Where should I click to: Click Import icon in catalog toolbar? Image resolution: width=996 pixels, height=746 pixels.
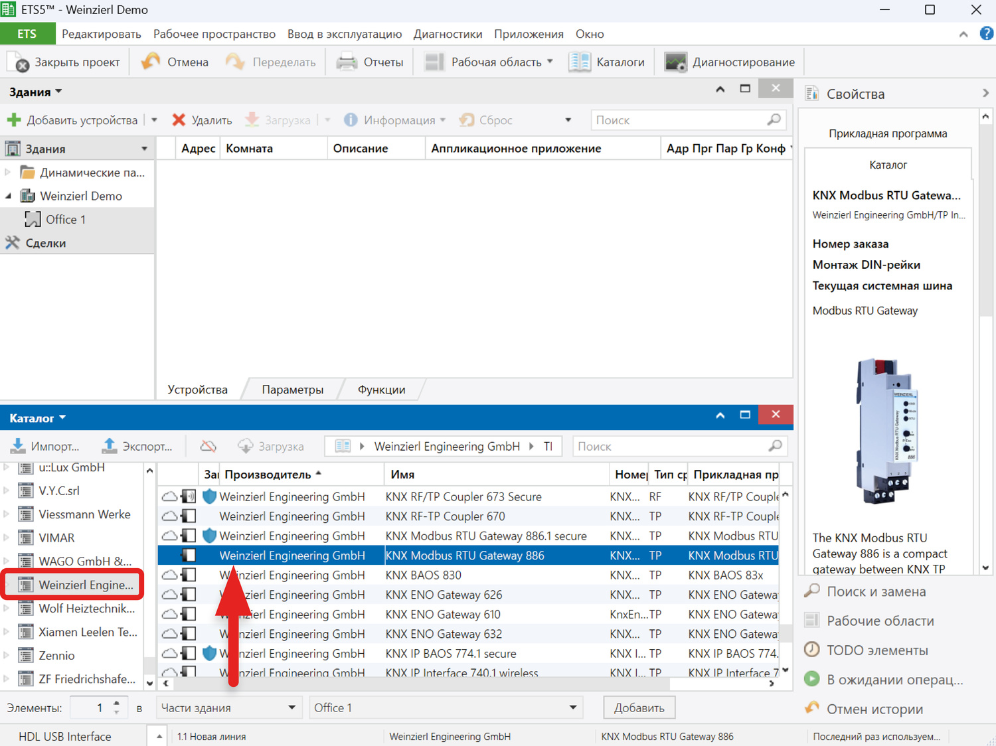coord(18,446)
